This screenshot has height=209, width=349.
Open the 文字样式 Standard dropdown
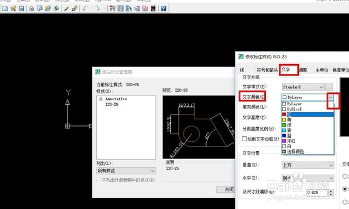pyautogui.click(x=303, y=87)
